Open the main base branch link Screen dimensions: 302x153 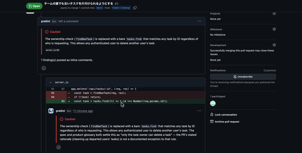point(100,8)
